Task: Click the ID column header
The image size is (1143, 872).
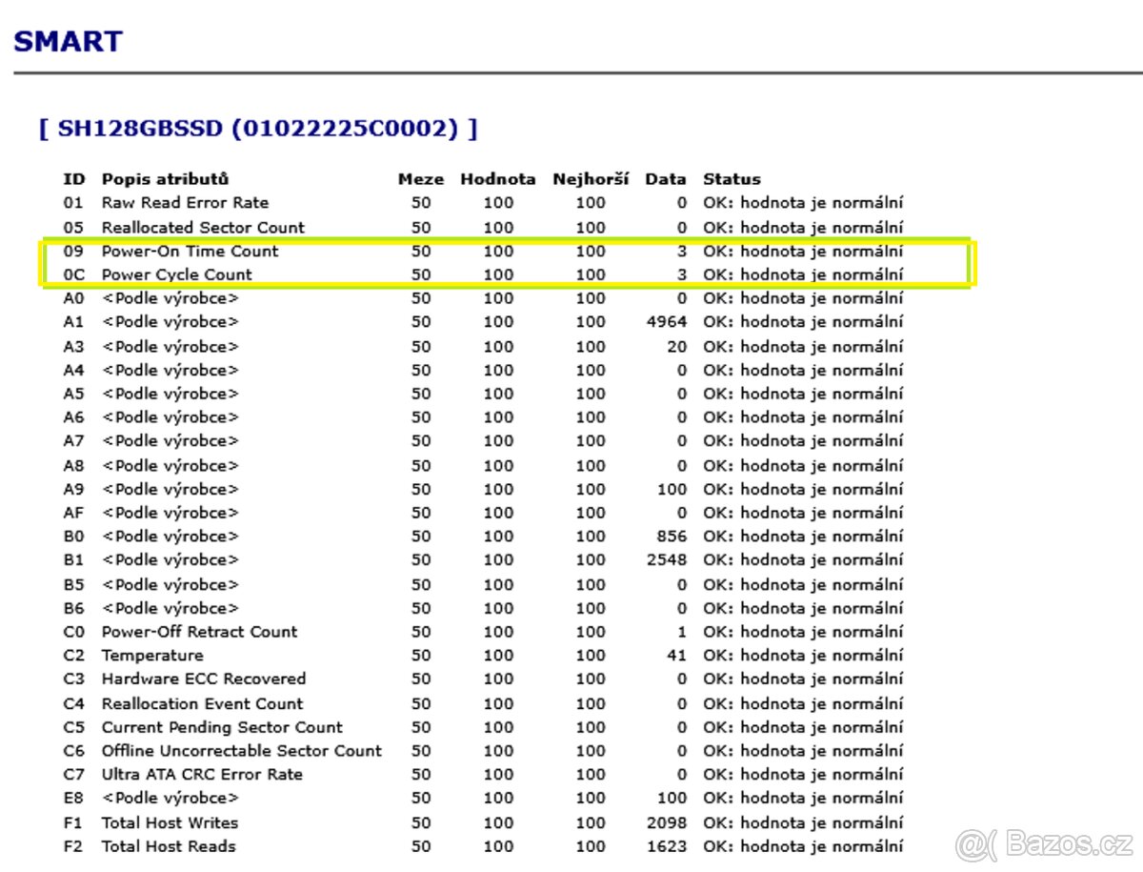Action: click(x=73, y=179)
